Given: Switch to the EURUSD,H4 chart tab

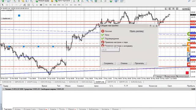Looking at the screenshot, I should point(7,82).
